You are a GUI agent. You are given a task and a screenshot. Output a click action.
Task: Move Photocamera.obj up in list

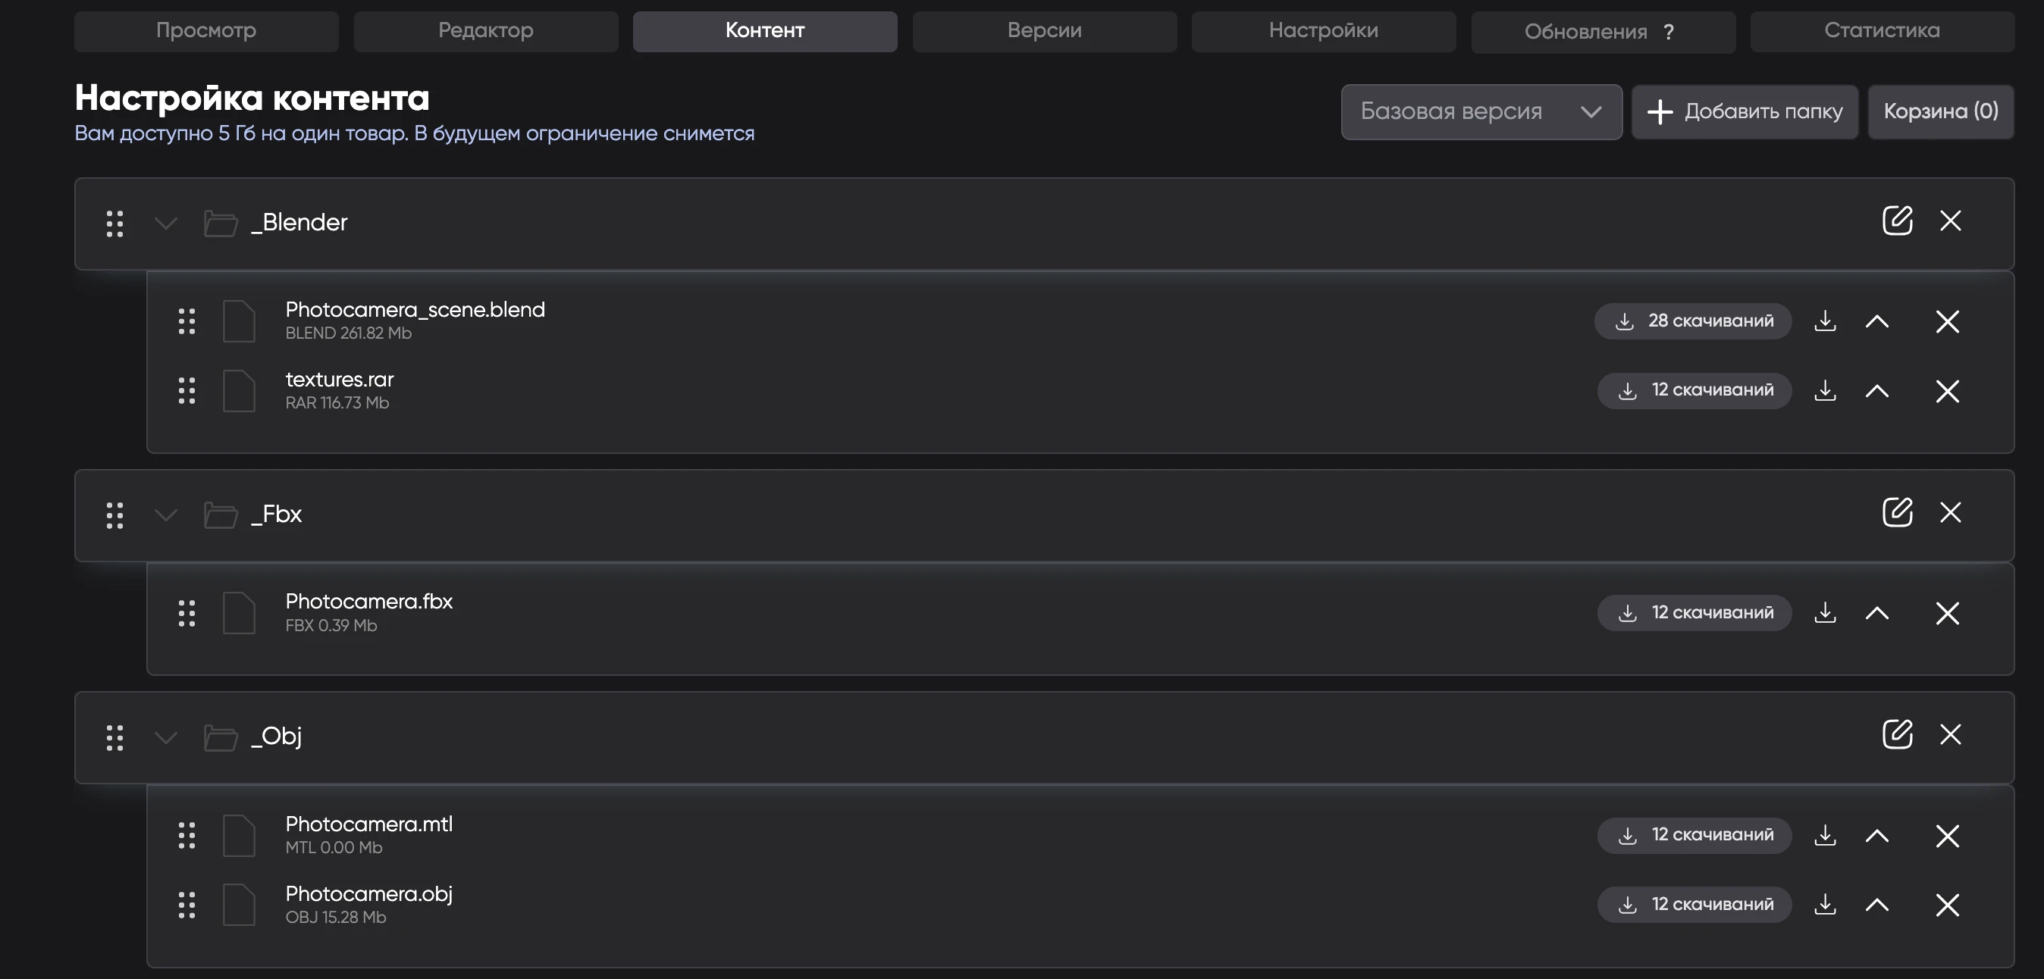1876,905
